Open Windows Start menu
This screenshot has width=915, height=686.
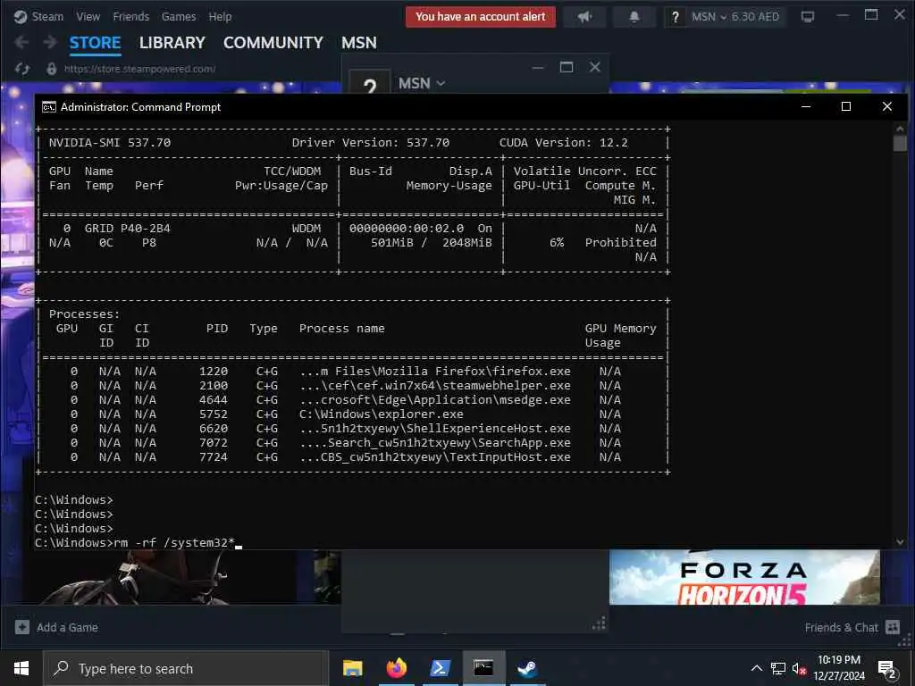tap(21, 668)
